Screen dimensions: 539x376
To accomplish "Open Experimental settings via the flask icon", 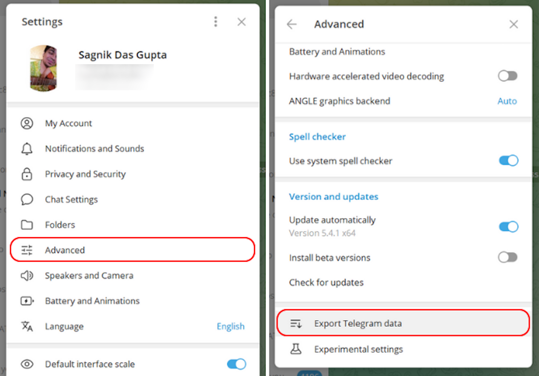I will [297, 349].
